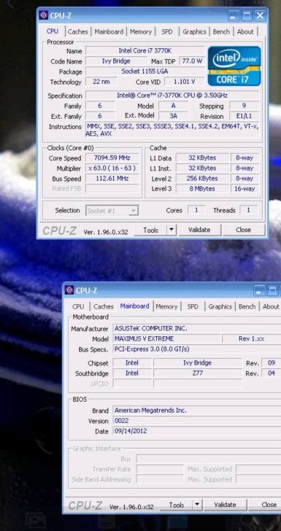Click the Level 3 16-way associativity value
This screenshot has width=281, height=531.
point(245,189)
